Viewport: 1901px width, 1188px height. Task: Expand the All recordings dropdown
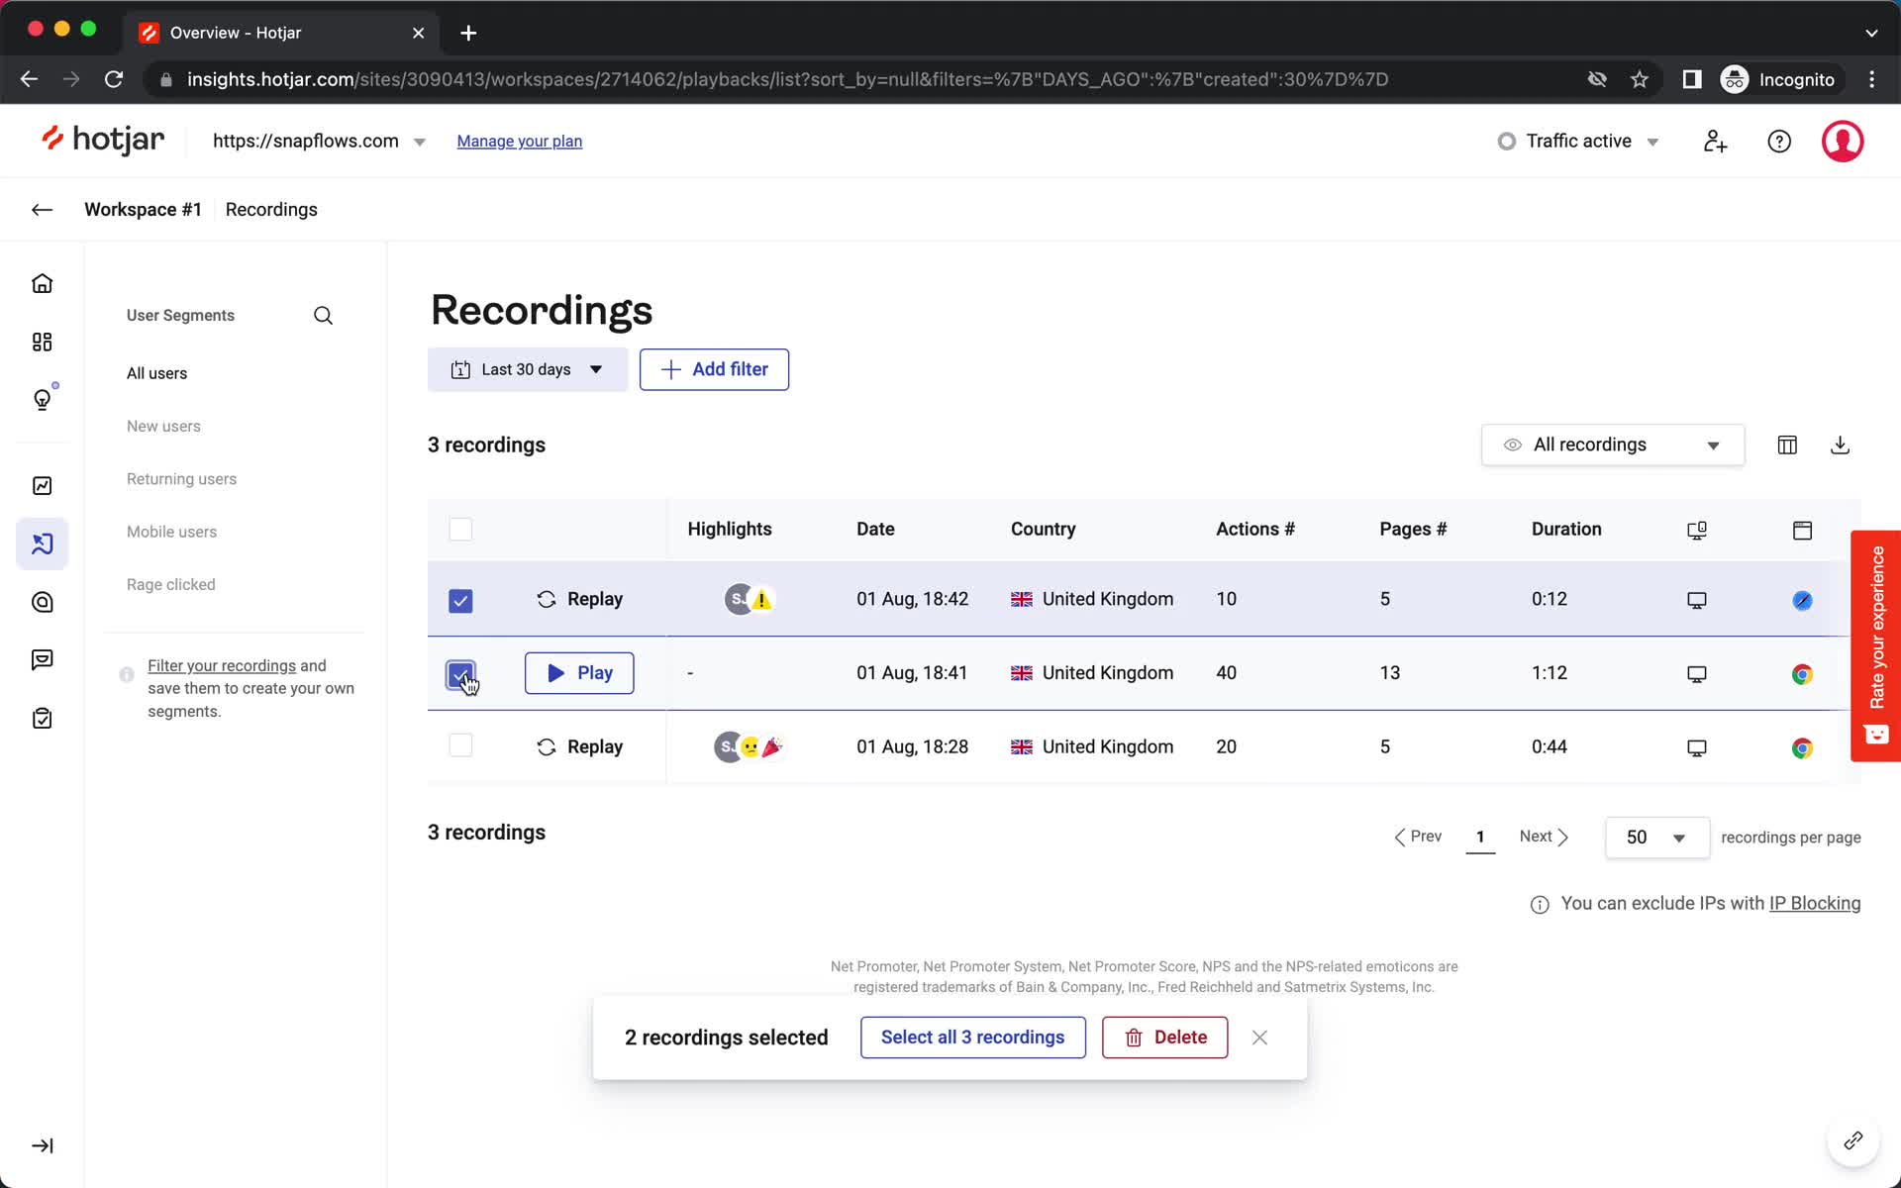[1612, 445]
